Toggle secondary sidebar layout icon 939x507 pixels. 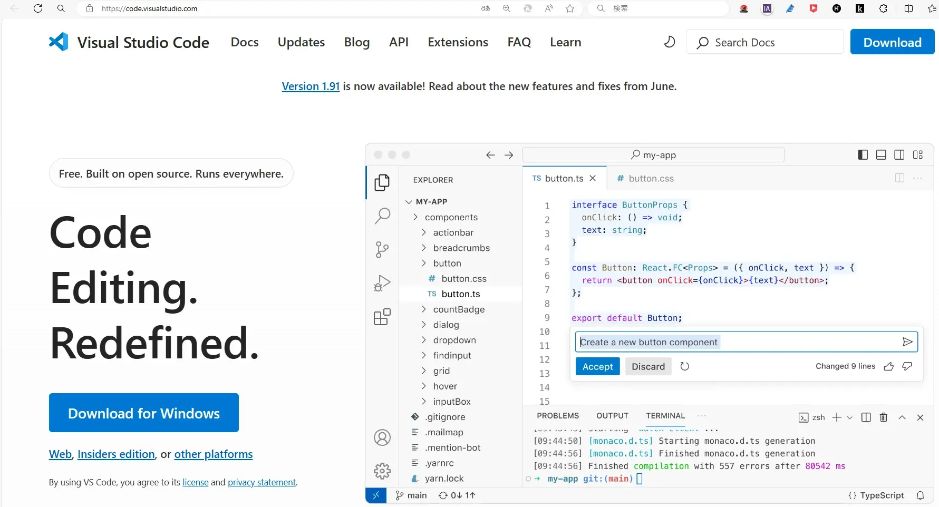click(x=899, y=154)
